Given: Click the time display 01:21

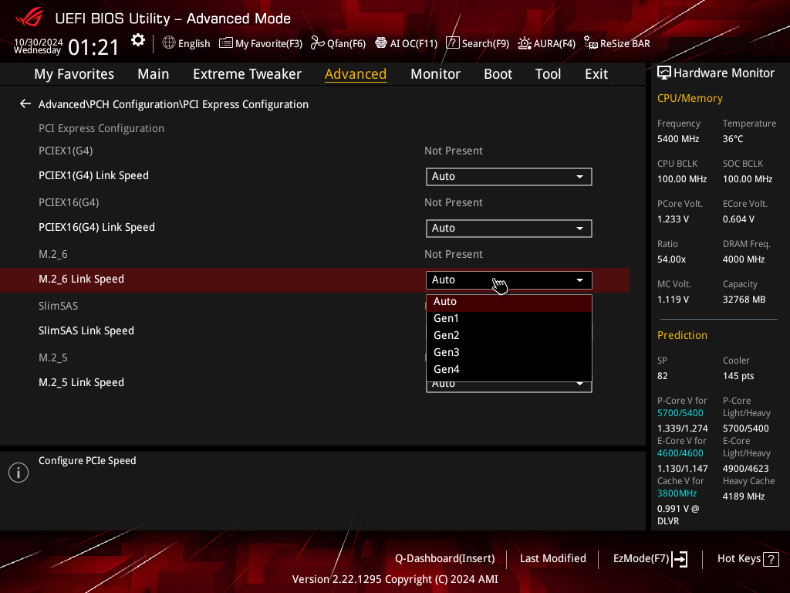Looking at the screenshot, I should click(93, 48).
